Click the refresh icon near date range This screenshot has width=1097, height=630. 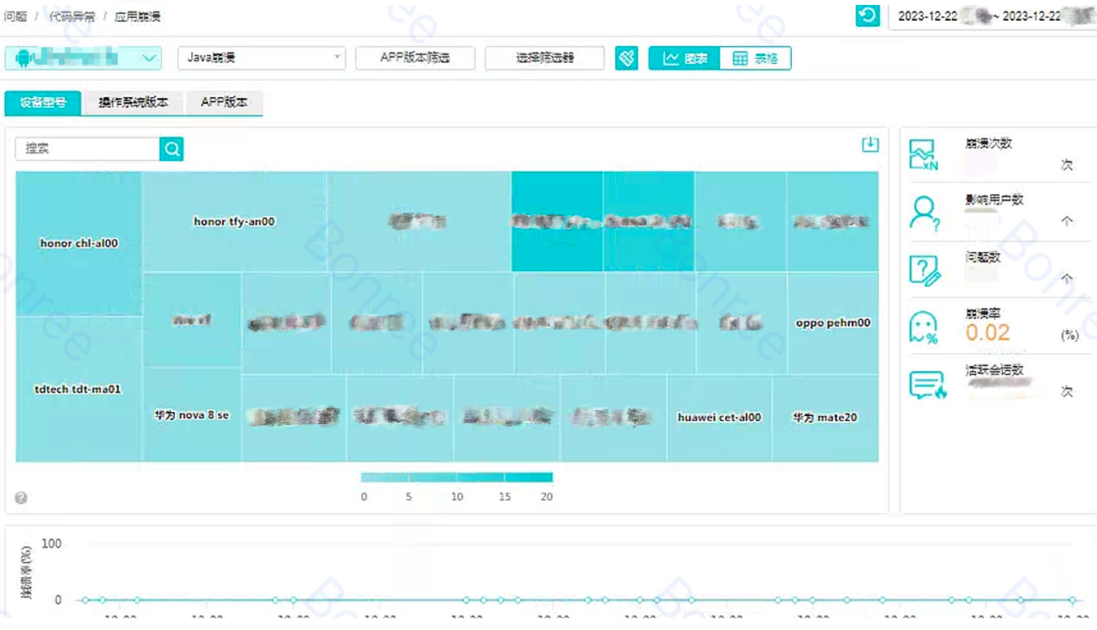[x=867, y=16]
